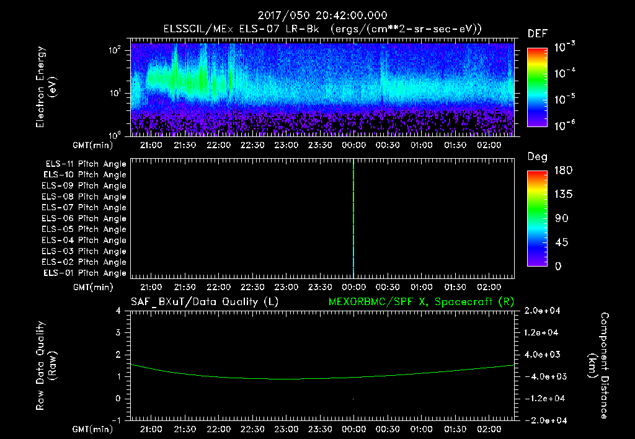
Task: Click the DEF color bar gradient
Action: click(537, 87)
